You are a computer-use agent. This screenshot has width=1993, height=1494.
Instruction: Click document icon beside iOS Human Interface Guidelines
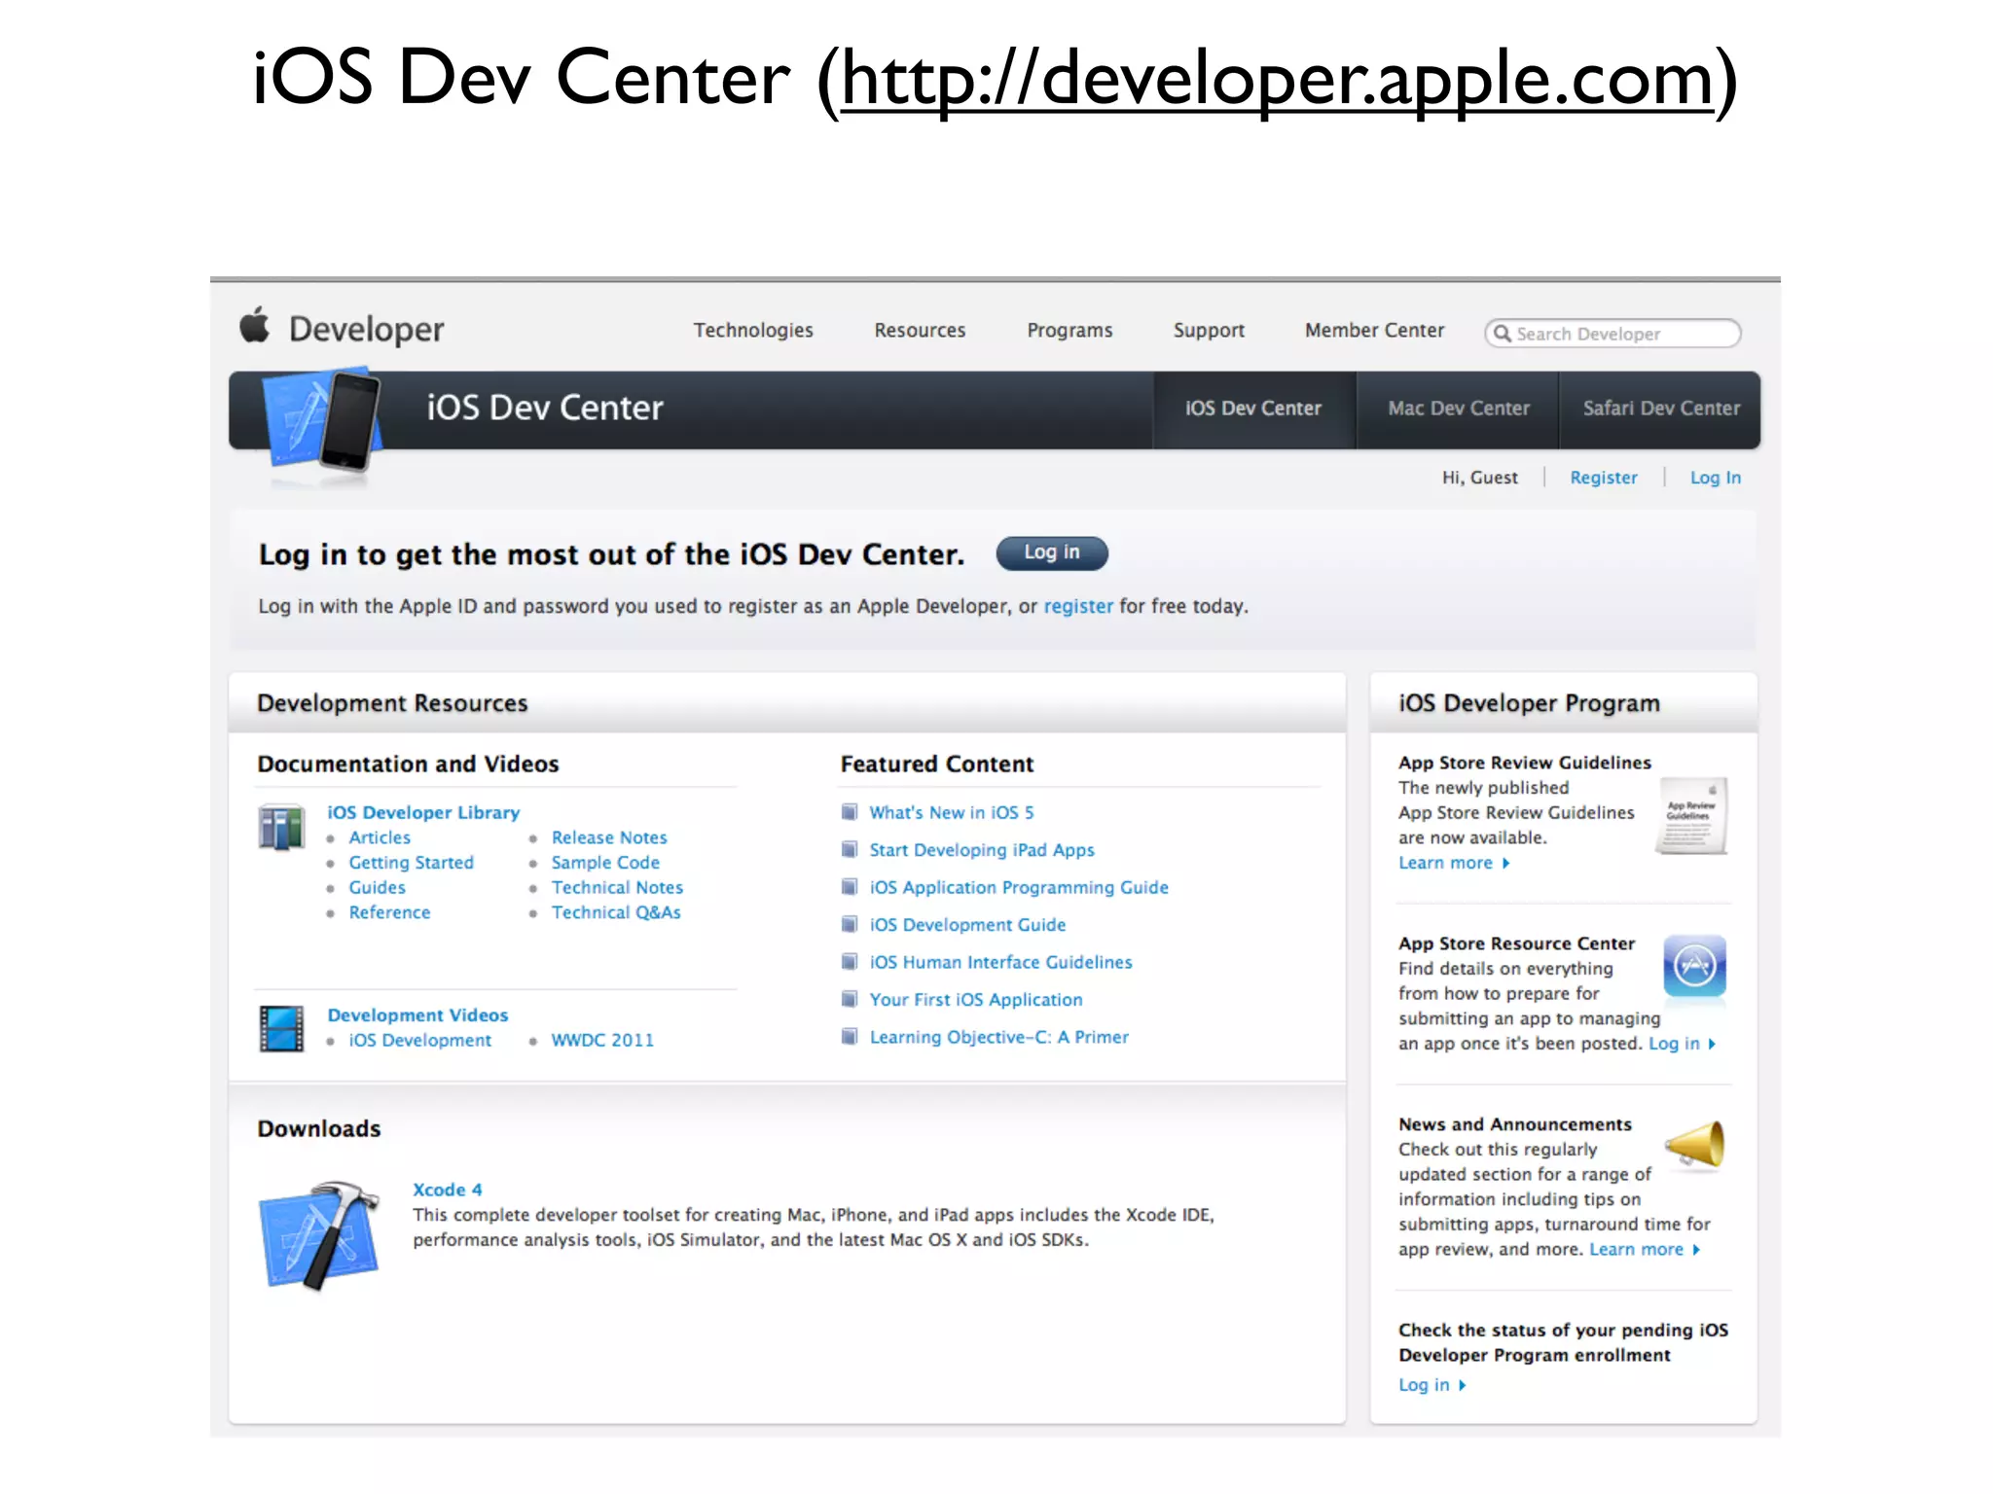pos(850,962)
